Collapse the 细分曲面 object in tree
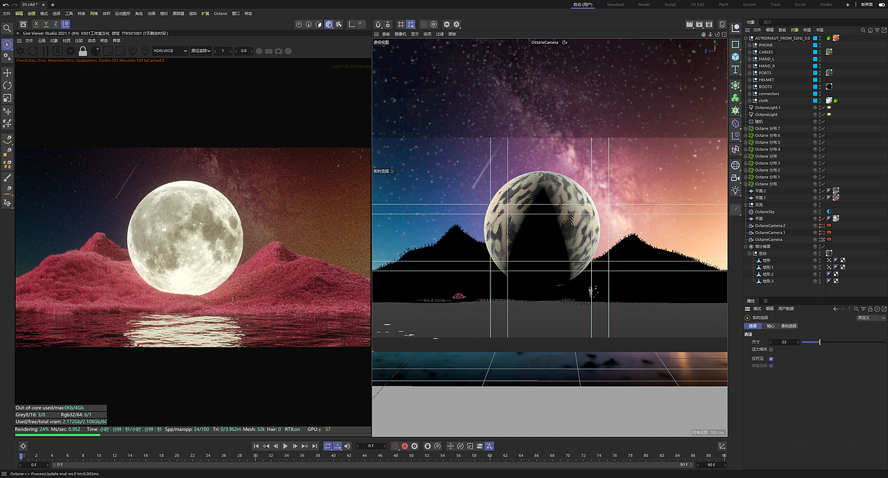Viewport: 888px width, 478px height. click(x=746, y=246)
